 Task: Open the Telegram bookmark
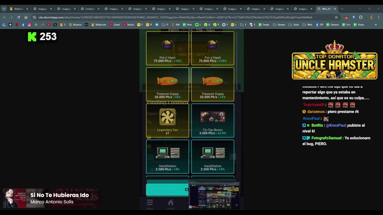pos(156,25)
